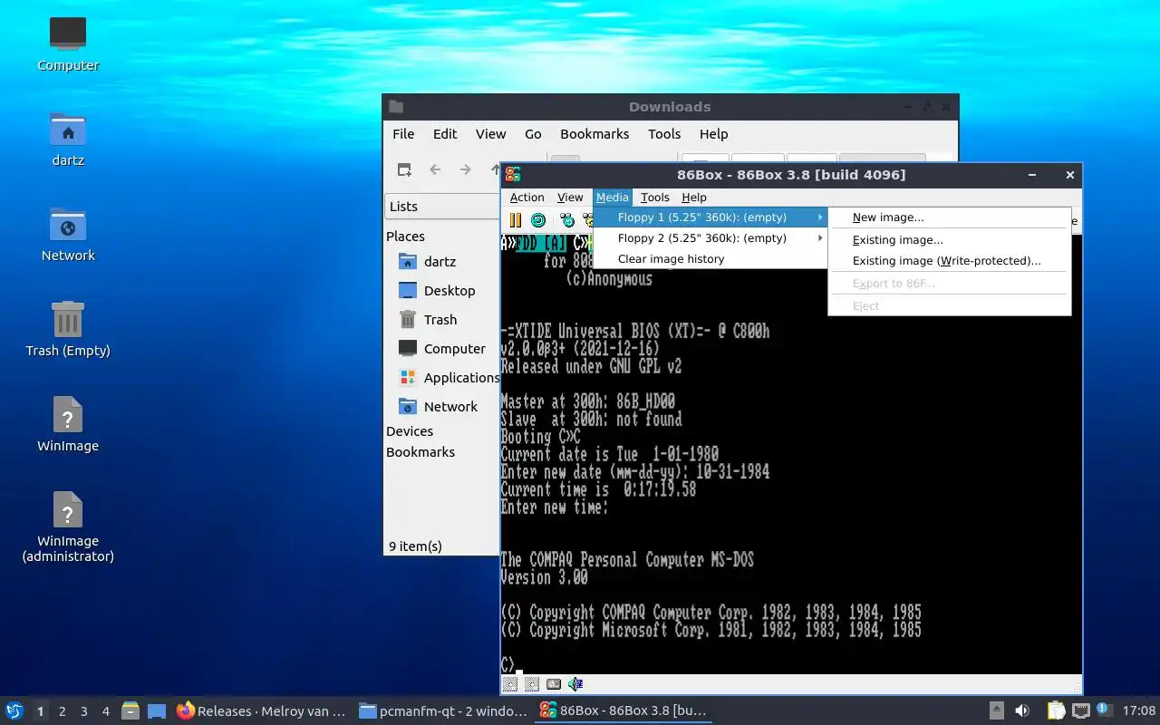Click the new tab icon in Downloads toolbar
1160x725 pixels.
[x=404, y=169]
